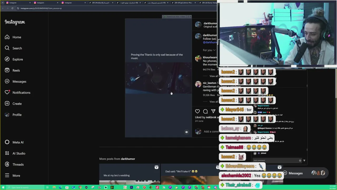Image resolution: width=337 pixels, height=190 pixels.
Task: Open Profile in sidebar
Action: pyautogui.click(x=13, y=115)
